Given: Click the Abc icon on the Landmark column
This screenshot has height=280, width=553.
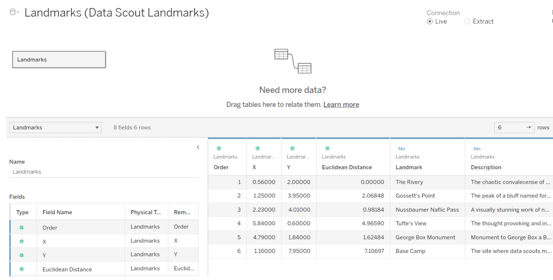Looking at the screenshot, I should (x=401, y=149).
